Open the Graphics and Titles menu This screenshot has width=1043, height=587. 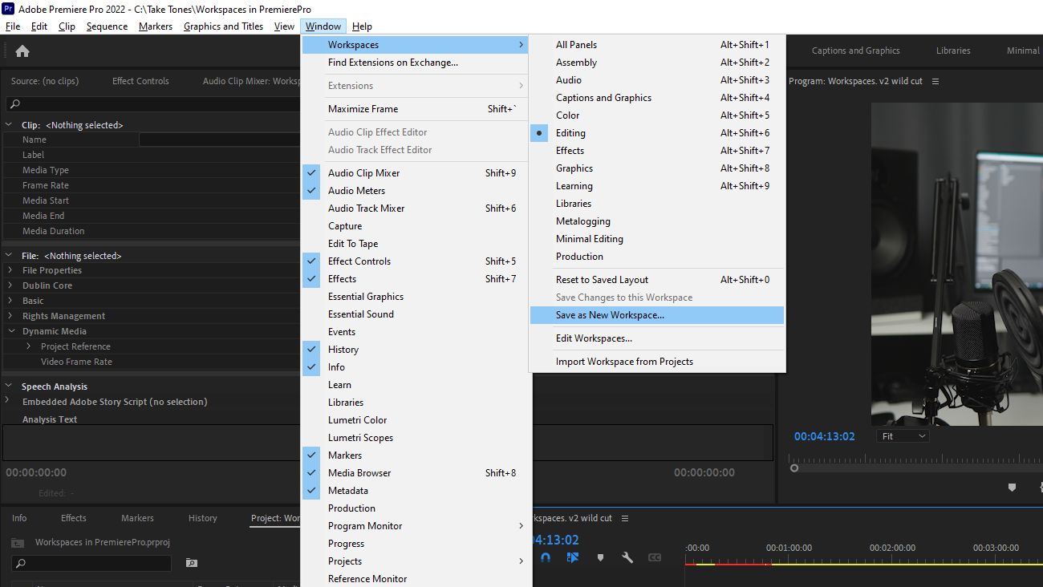(223, 26)
